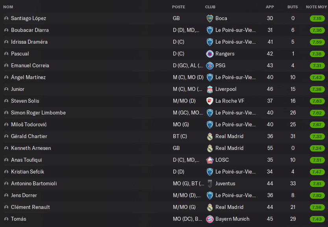
Task: Click the Boca club badge icon
Action: point(209,18)
